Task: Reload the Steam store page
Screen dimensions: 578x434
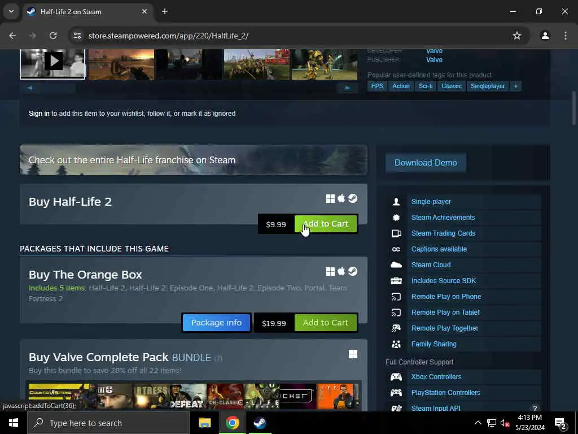Action: click(x=53, y=36)
